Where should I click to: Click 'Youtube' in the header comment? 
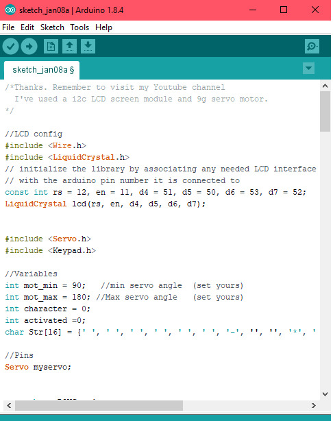coord(170,87)
